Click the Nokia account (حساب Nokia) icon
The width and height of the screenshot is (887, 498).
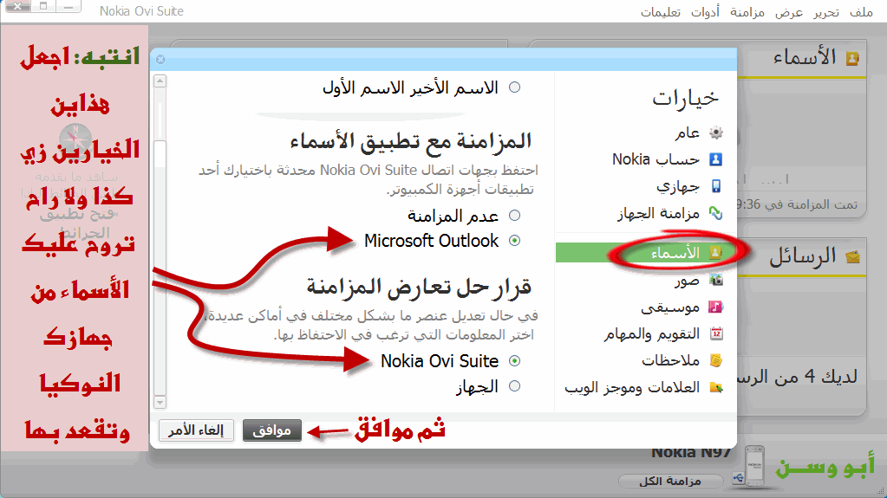[x=716, y=159]
